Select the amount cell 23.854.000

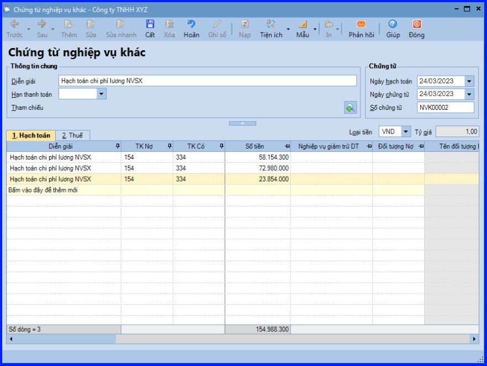tap(257, 179)
